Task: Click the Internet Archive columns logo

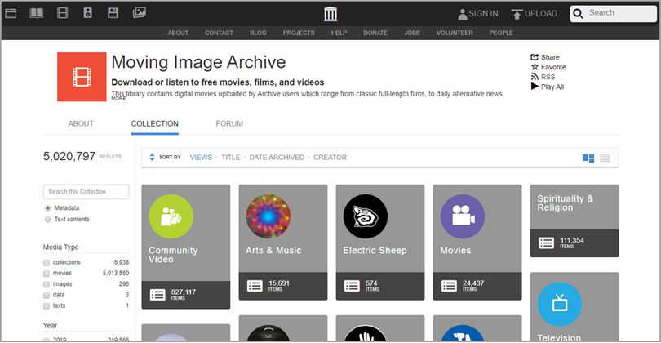Action: (x=330, y=14)
